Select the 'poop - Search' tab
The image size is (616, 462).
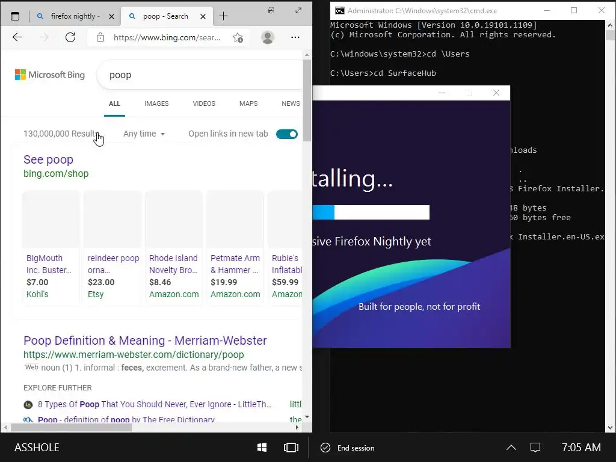166,16
